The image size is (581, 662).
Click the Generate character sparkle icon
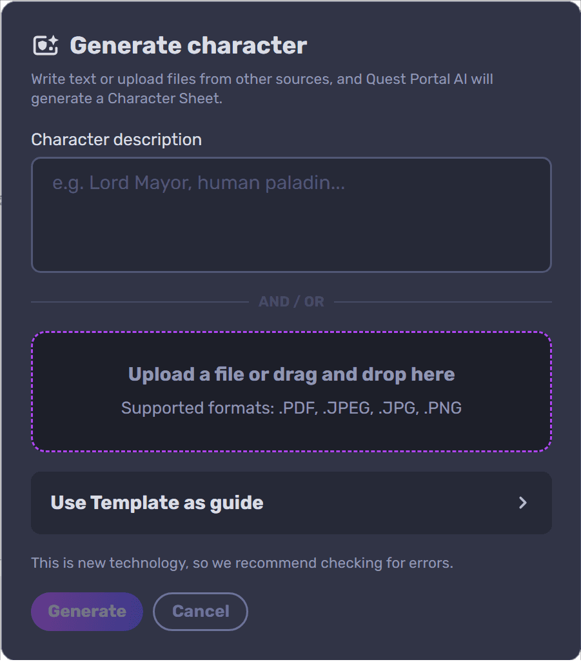click(x=46, y=45)
